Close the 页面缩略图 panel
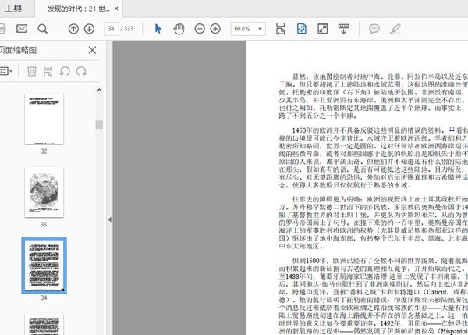 [x=92, y=51]
